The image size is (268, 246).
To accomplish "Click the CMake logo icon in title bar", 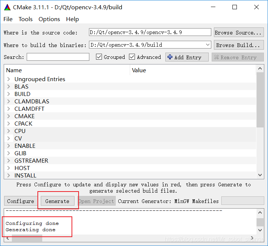I will (7, 7).
